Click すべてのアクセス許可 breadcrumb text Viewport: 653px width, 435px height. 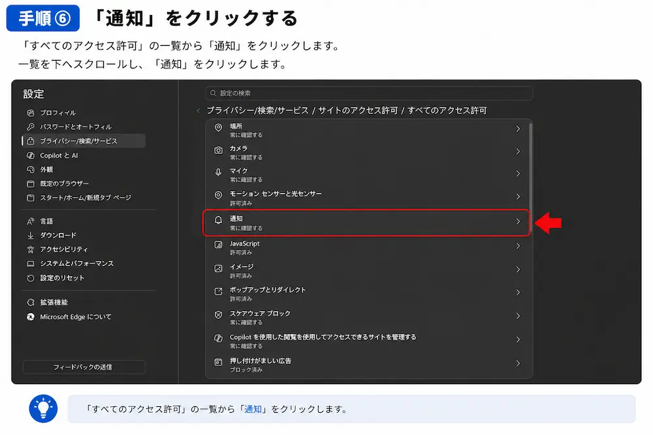(447, 111)
